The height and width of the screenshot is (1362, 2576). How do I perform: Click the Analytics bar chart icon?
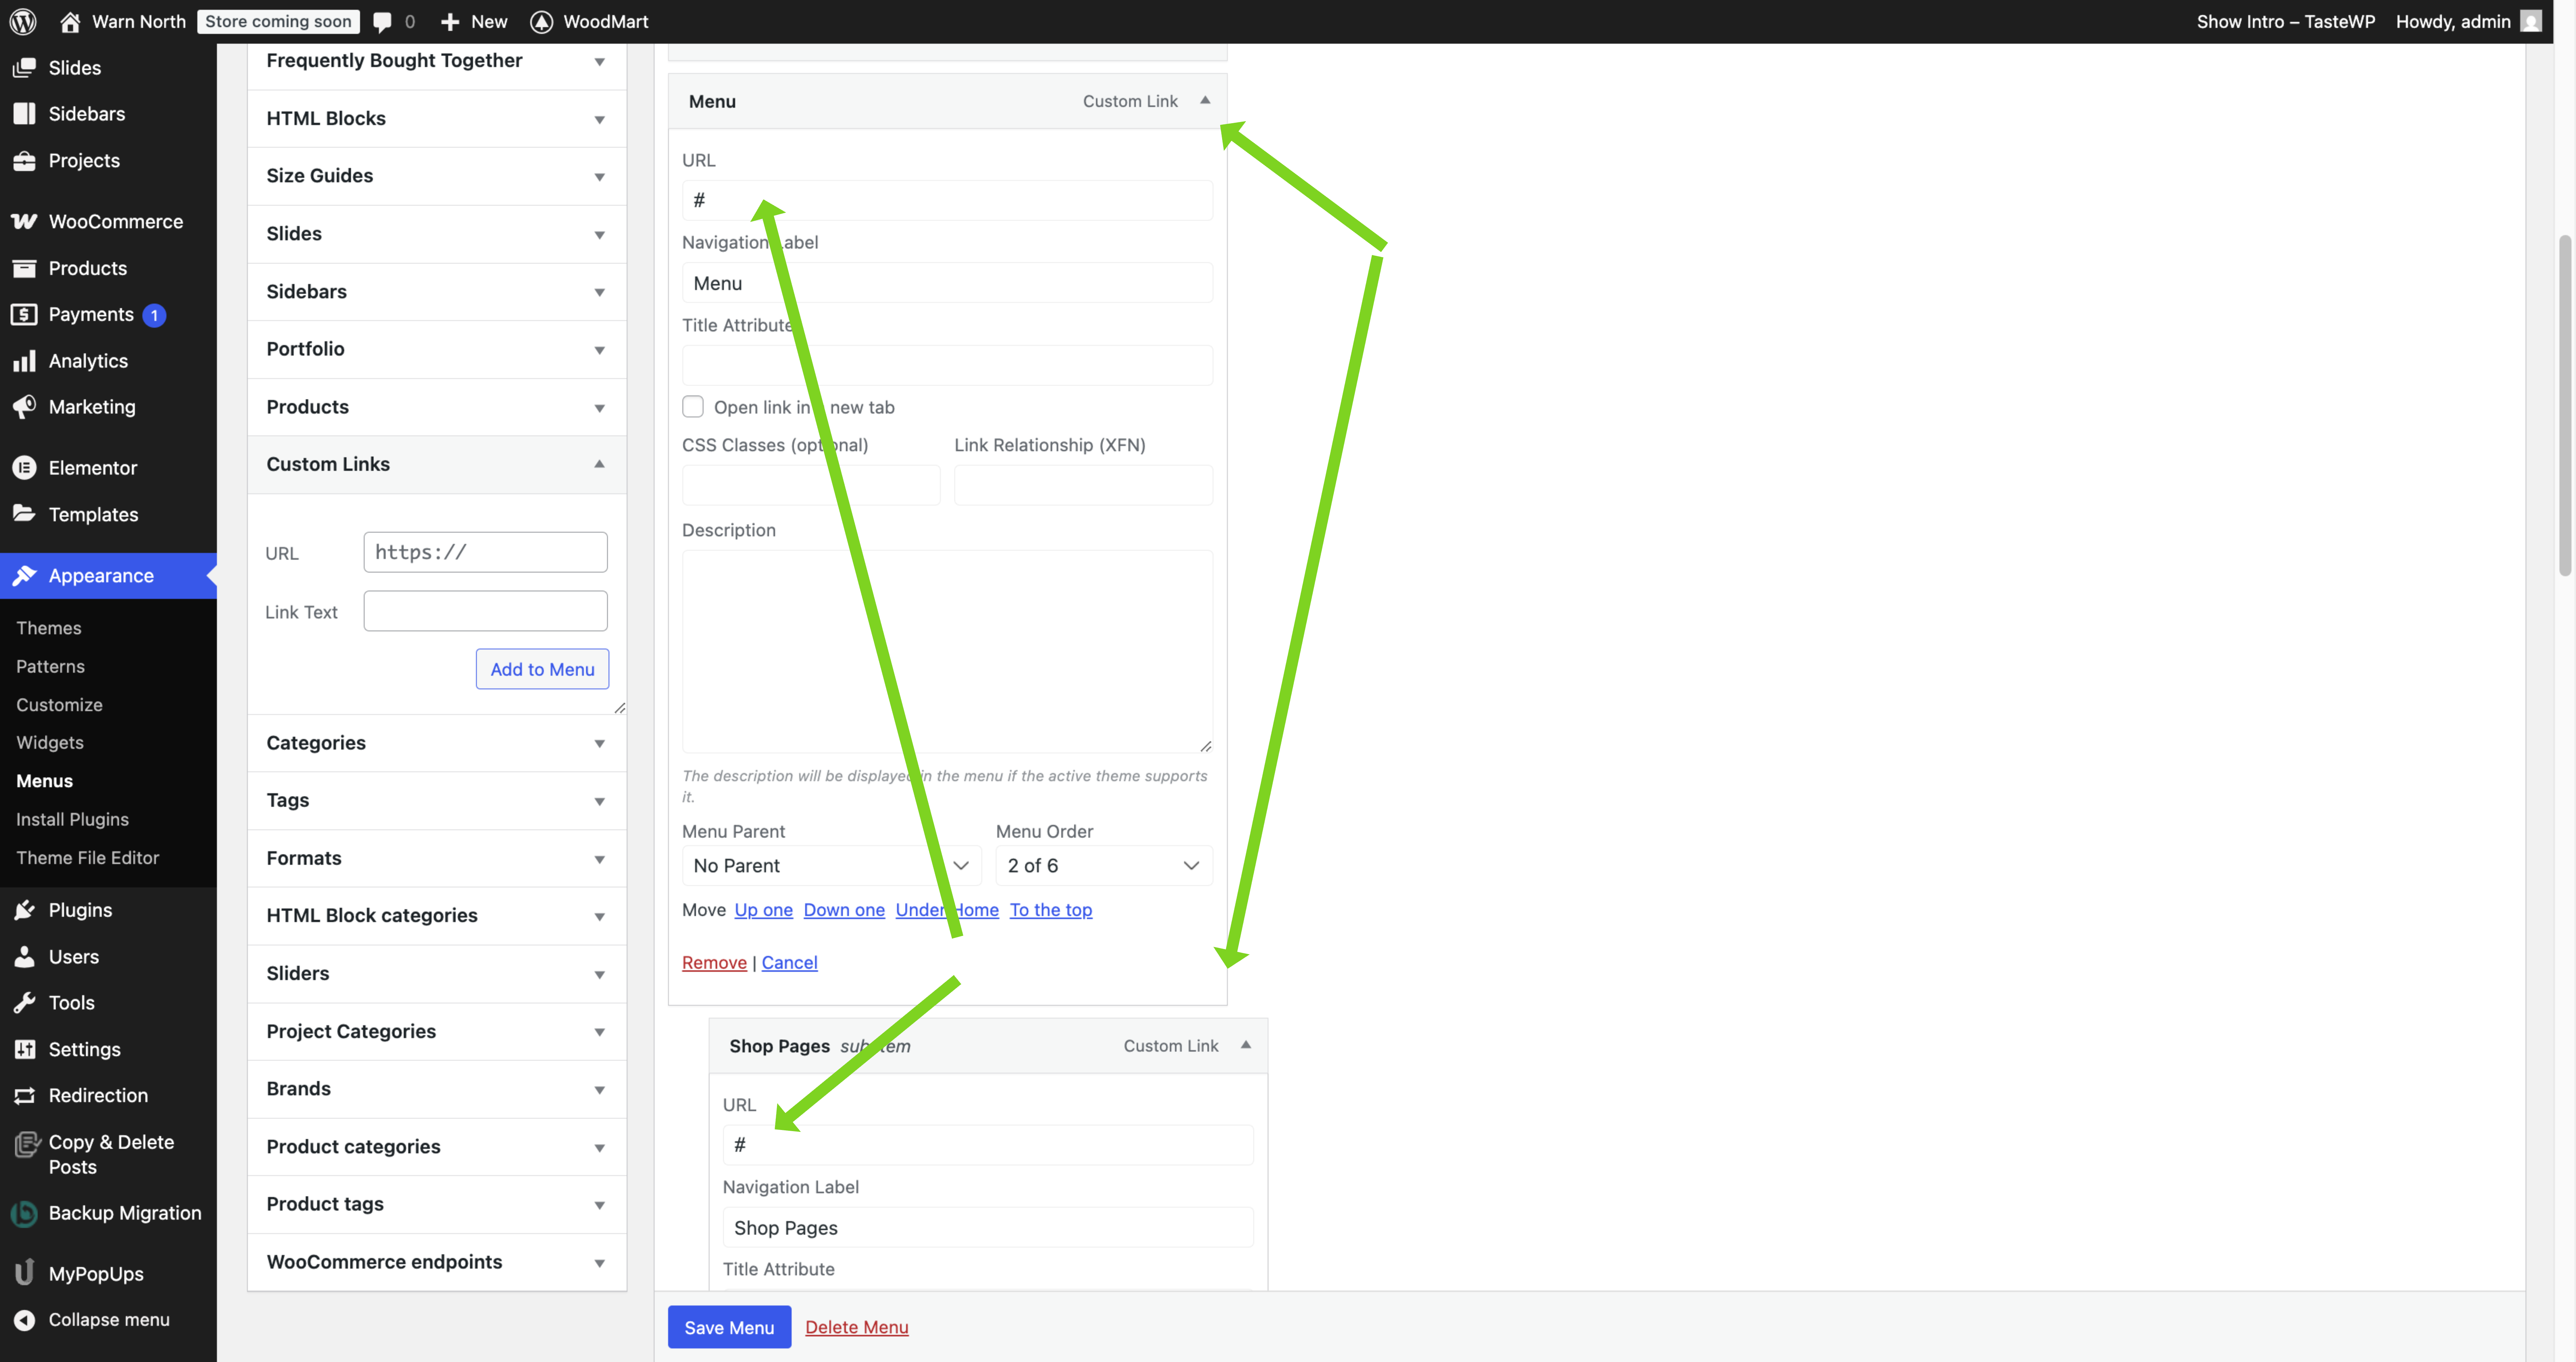pyautogui.click(x=24, y=360)
